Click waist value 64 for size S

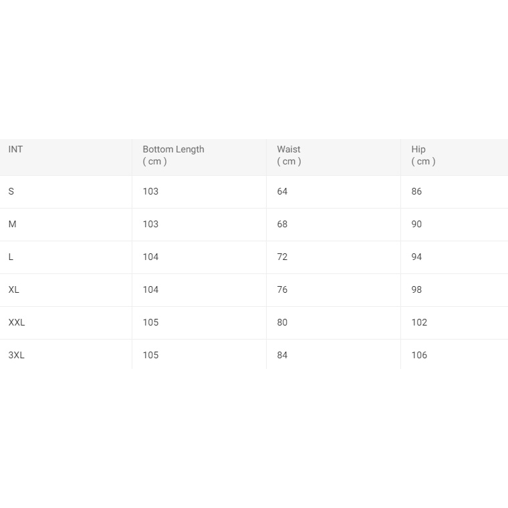point(282,191)
